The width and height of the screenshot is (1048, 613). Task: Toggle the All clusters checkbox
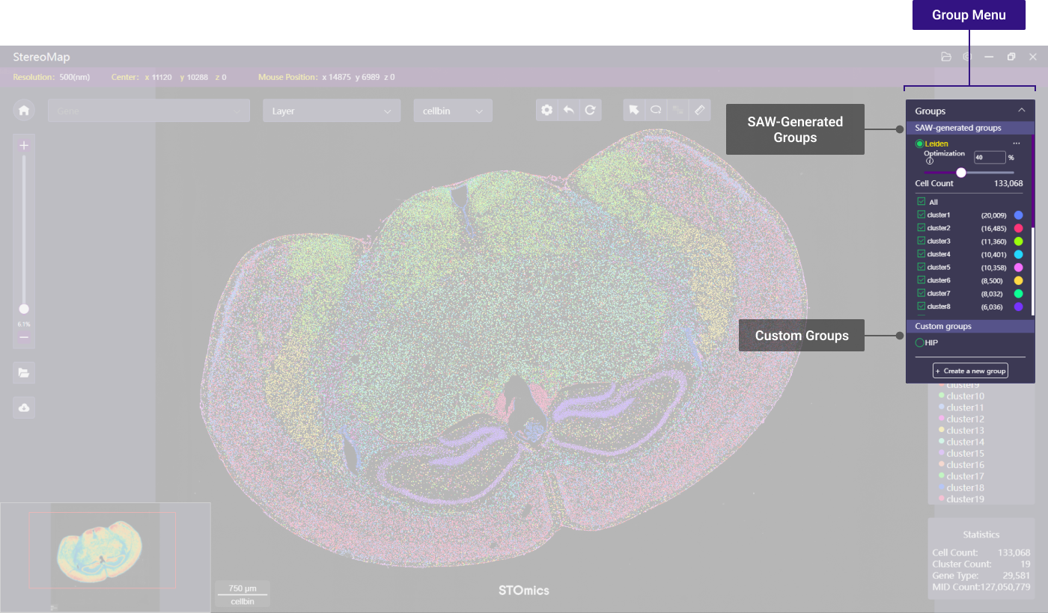[921, 202]
